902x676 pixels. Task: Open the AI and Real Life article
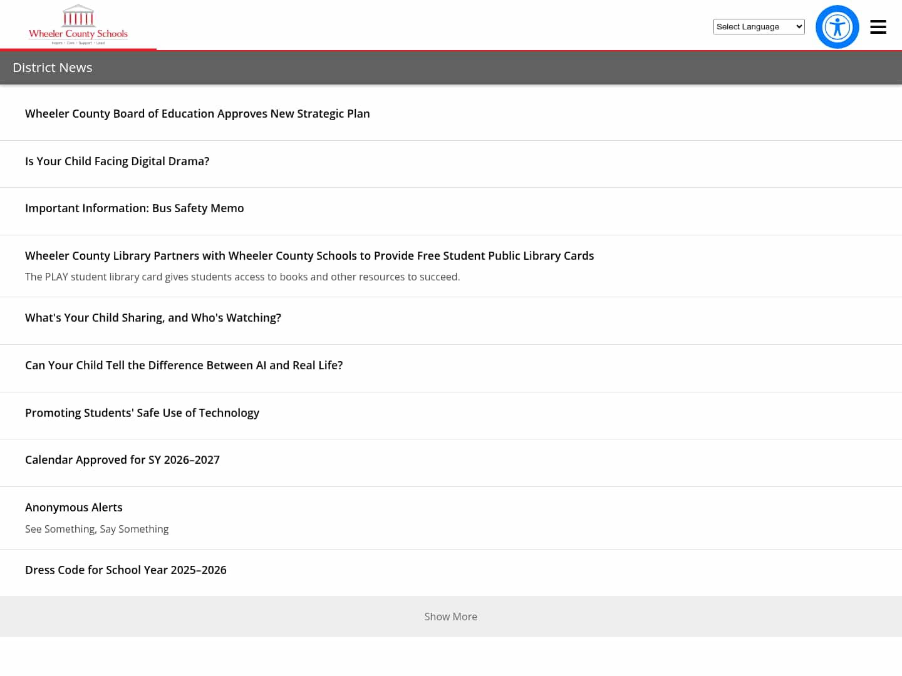(x=184, y=366)
